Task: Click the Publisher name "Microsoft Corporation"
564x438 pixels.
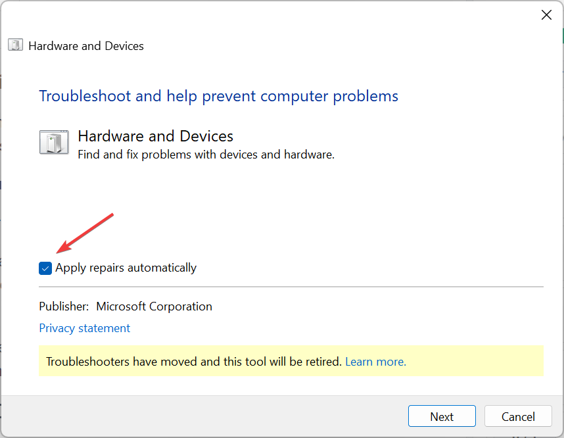Action: tap(154, 306)
